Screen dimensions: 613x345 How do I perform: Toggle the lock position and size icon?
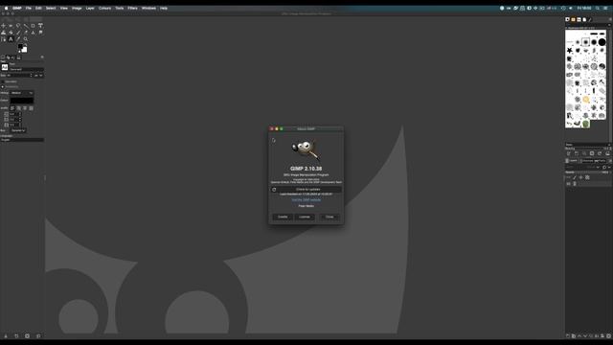point(580,177)
